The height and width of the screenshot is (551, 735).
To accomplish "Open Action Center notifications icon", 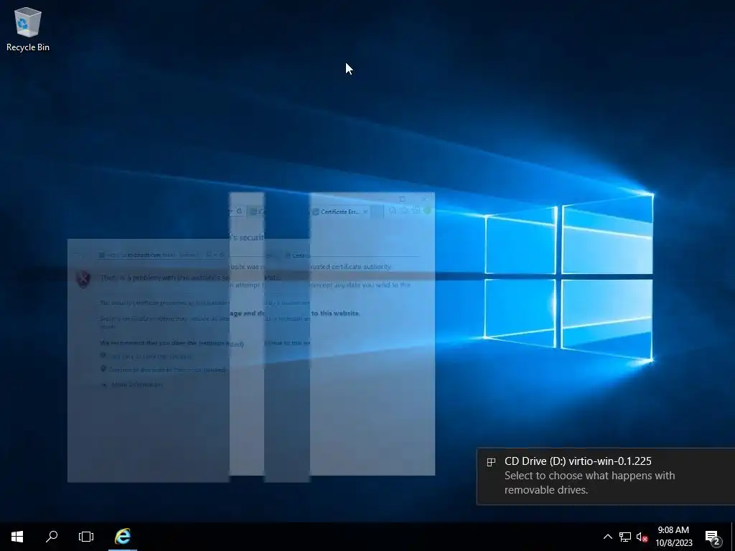I will (713, 537).
